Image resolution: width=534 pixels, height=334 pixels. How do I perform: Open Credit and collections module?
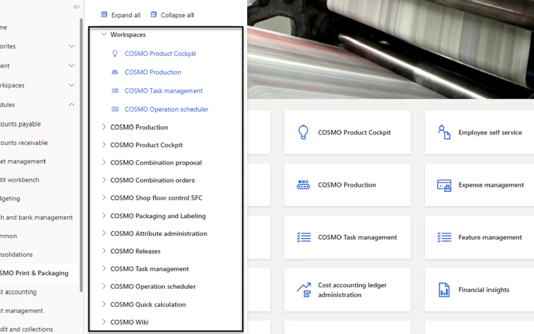[26, 329]
